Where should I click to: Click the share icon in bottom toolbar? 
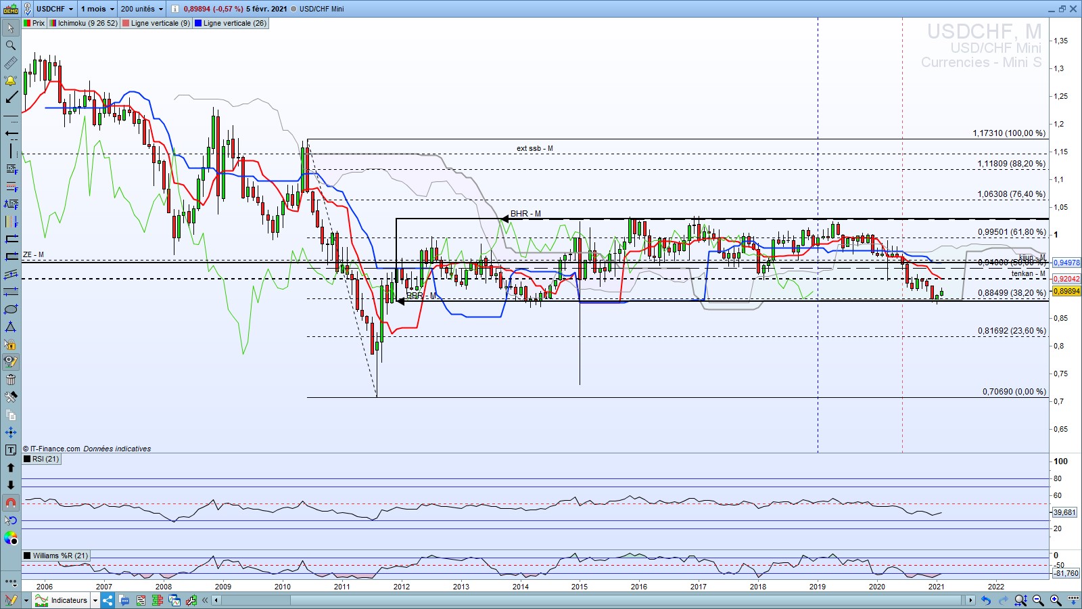(108, 600)
